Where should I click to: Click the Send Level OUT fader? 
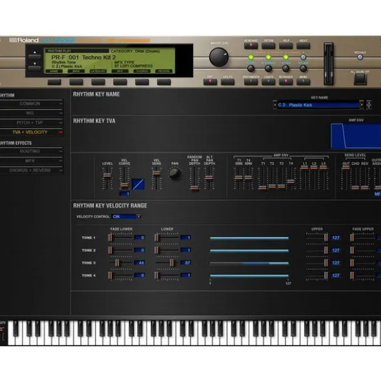(x=345, y=168)
